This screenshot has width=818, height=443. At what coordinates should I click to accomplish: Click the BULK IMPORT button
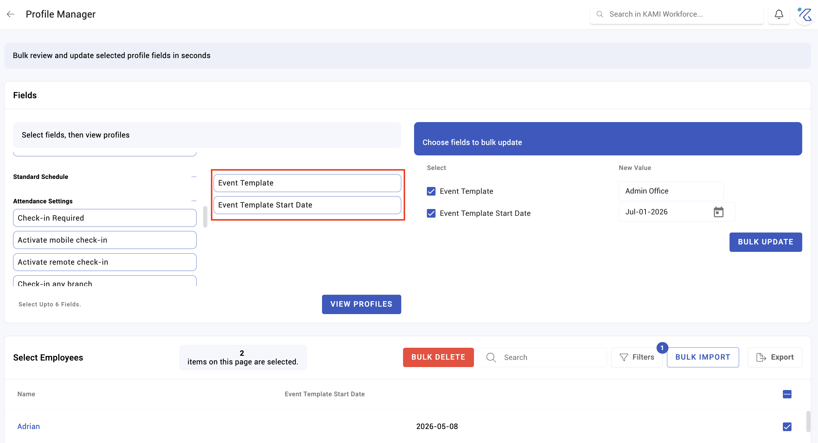pyautogui.click(x=702, y=357)
